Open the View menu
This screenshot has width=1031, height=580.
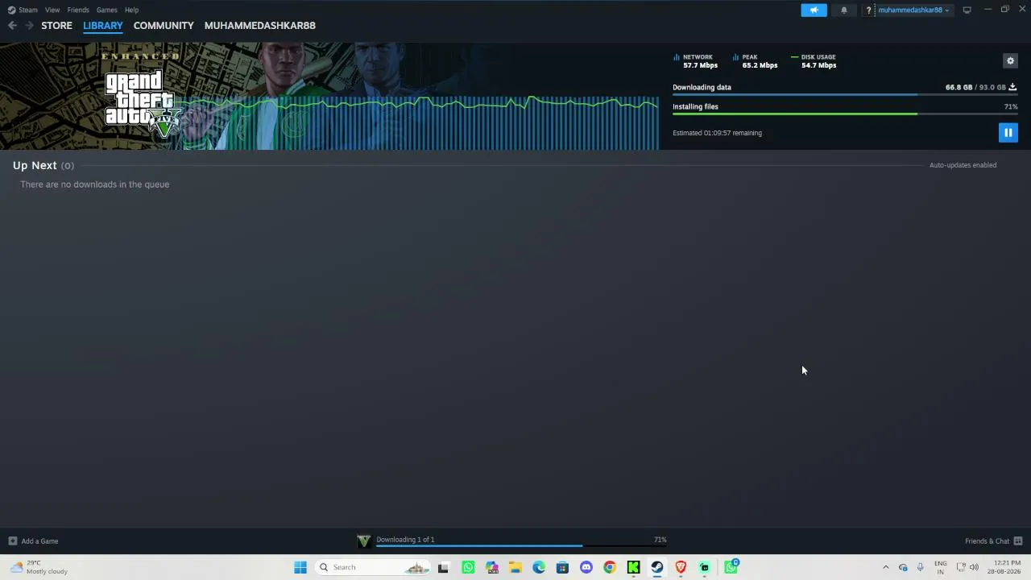point(52,10)
